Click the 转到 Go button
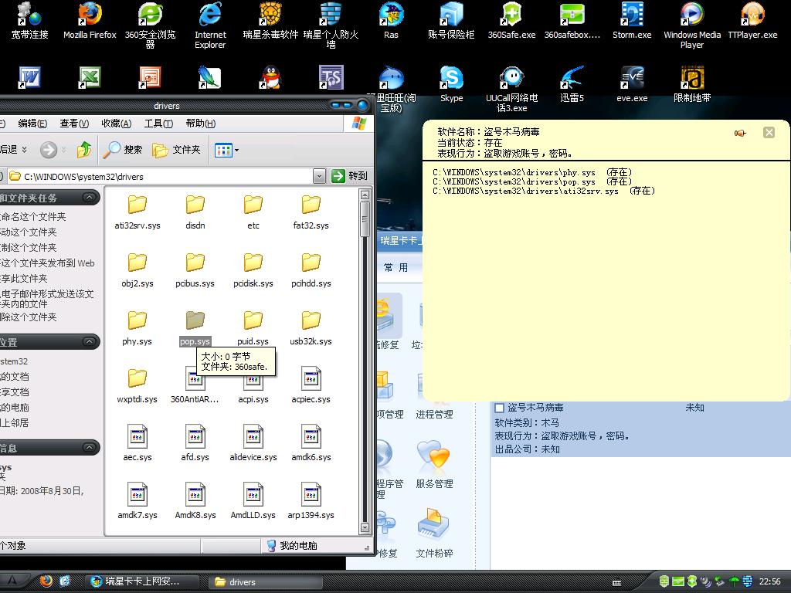The height and width of the screenshot is (593, 791). [349, 176]
